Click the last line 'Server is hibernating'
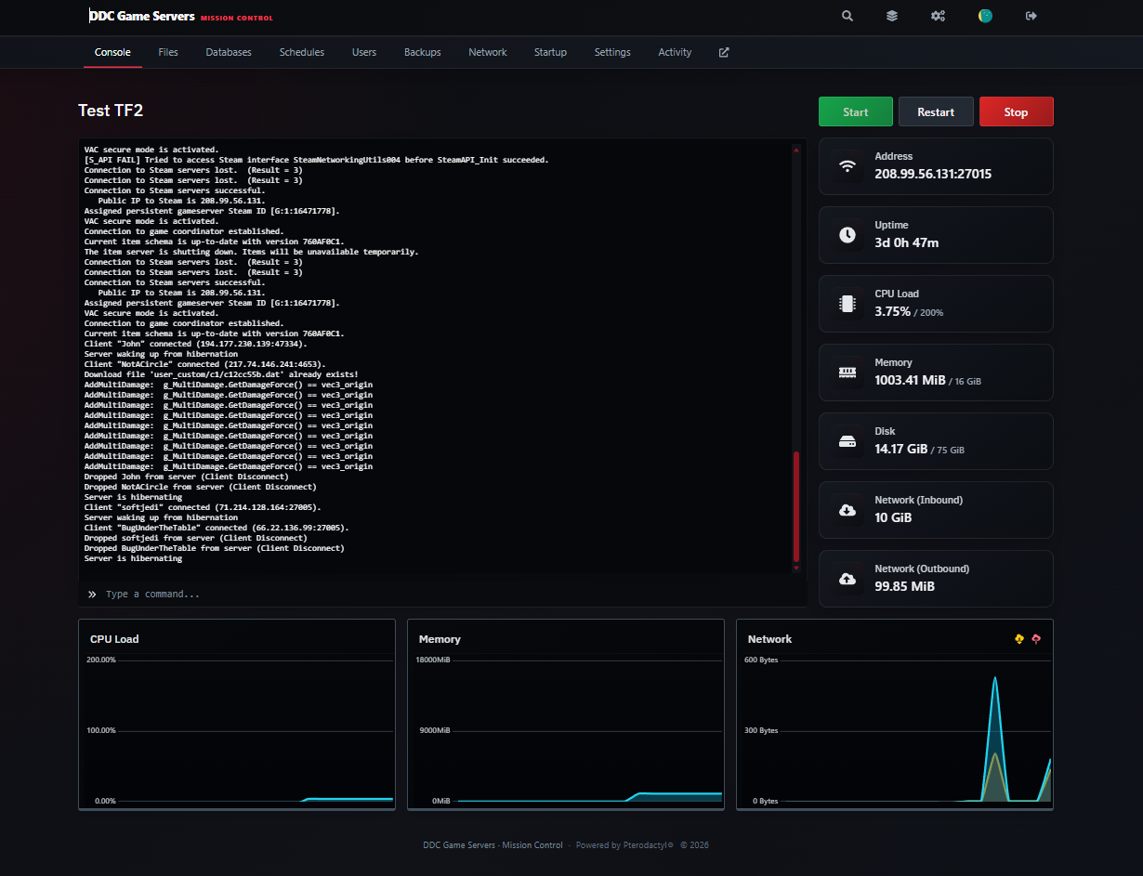Image resolution: width=1143 pixels, height=876 pixels. [133, 558]
